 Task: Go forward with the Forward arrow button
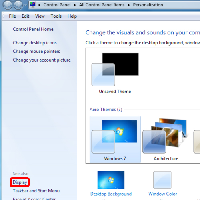(18, 5)
